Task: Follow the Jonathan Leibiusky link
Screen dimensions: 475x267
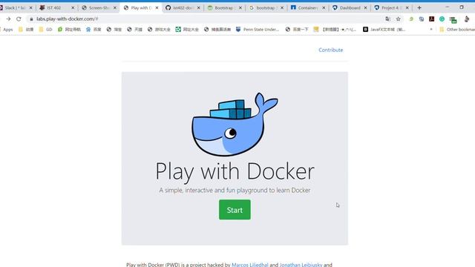Action: coord(301,265)
